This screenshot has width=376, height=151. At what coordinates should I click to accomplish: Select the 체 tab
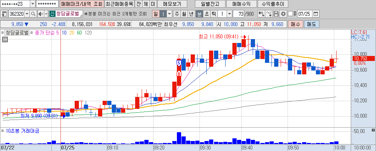146,4
